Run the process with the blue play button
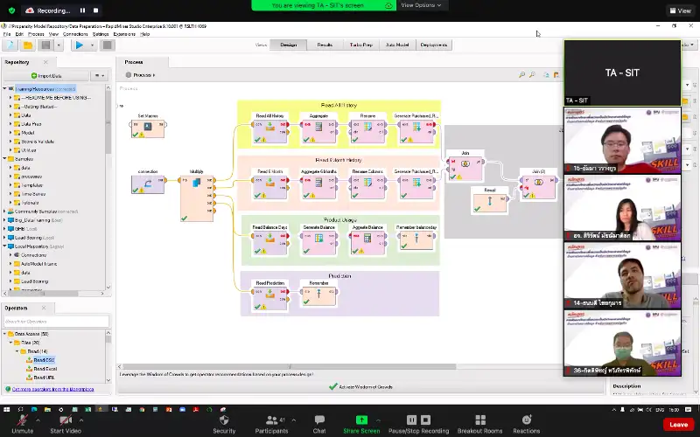The height and width of the screenshot is (437, 700). pos(78,45)
